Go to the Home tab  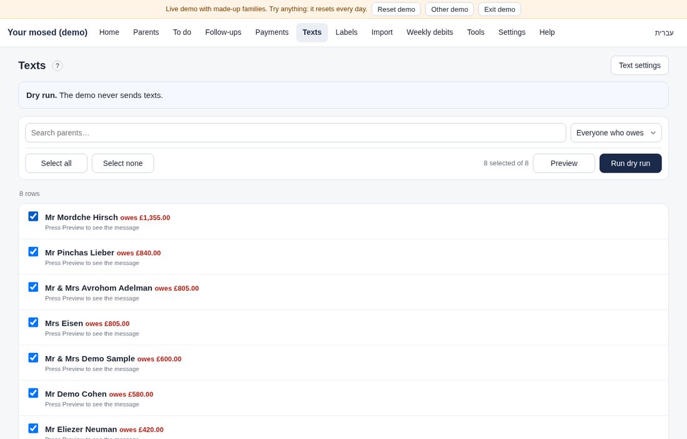coord(109,32)
